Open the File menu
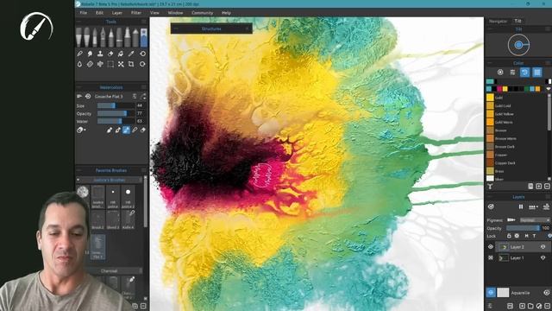 tap(84, 13)
